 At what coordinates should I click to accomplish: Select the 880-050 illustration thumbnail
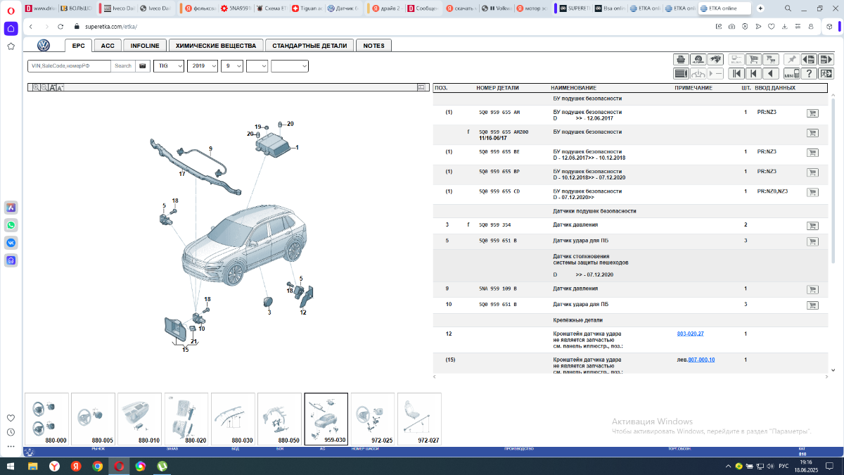[279, 419]
